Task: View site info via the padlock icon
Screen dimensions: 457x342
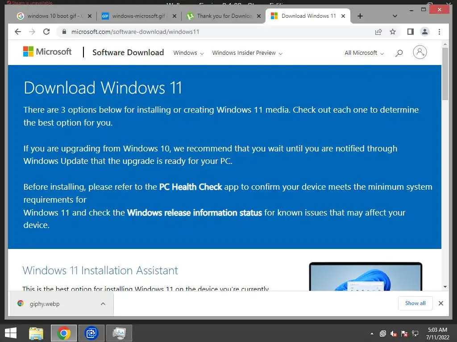Action: click(x=64, y=32)
